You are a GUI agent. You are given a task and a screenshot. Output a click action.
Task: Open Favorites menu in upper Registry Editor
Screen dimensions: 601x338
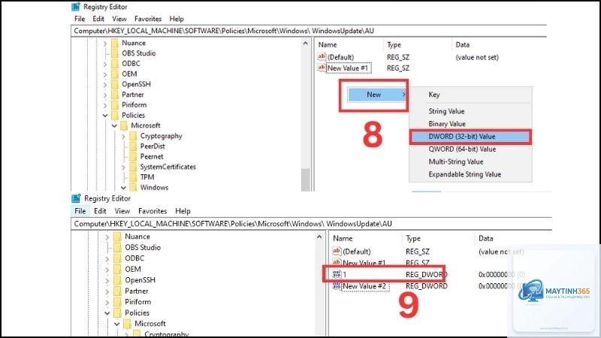pos(148,19)
